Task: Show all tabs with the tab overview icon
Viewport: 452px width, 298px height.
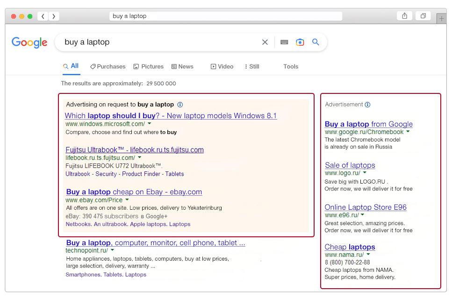Action: click(x=423, y=16)
